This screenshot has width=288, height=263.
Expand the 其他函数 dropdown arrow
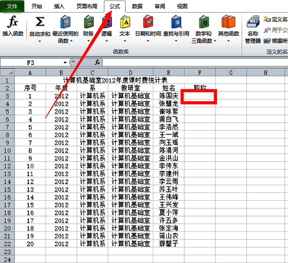(229, 41)
